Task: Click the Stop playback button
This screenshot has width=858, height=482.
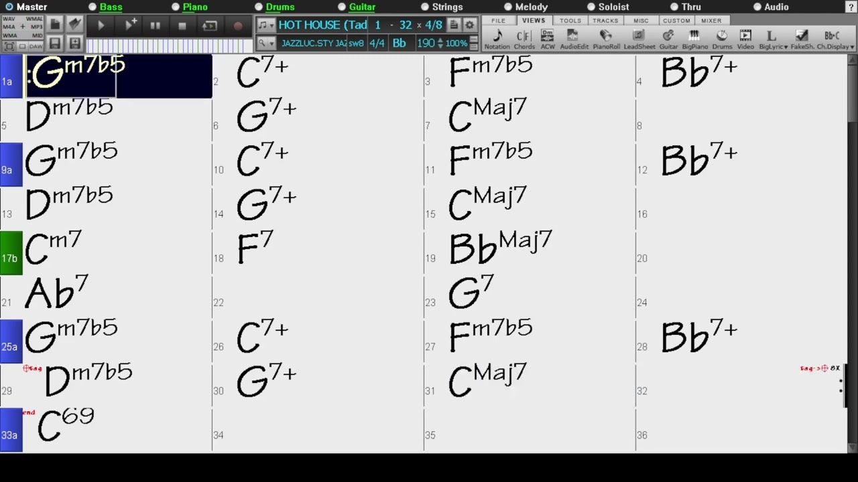Action: [x=182, y=25]
